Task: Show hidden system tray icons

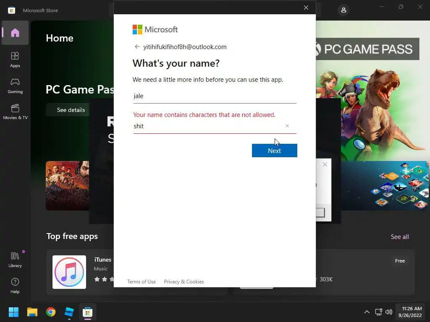Action: (x=367, y=312)
